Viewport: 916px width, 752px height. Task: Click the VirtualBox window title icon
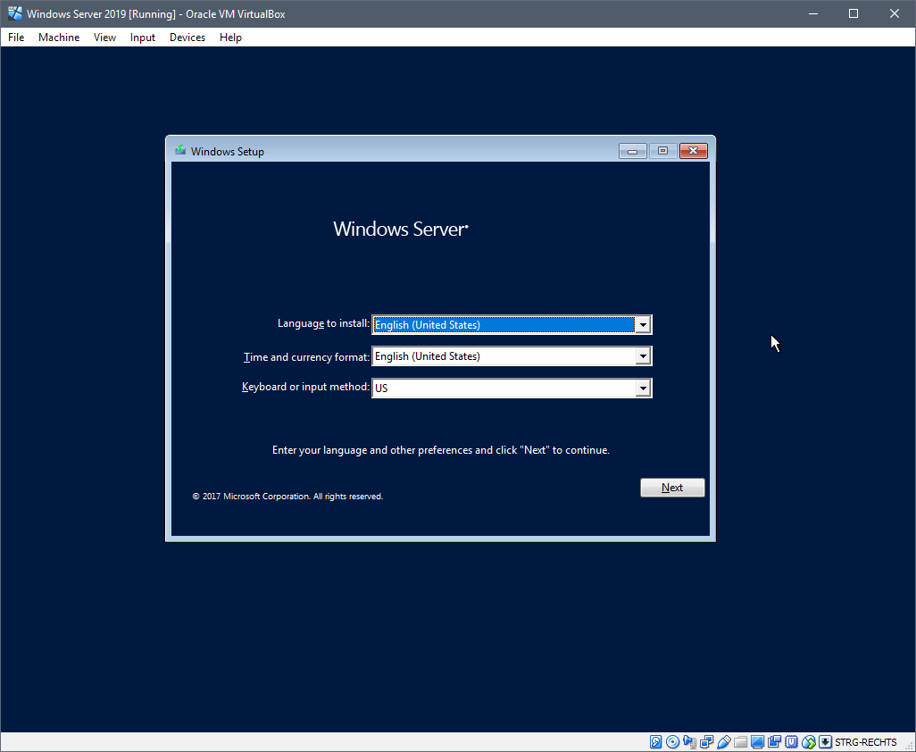(x=14, y=13)
